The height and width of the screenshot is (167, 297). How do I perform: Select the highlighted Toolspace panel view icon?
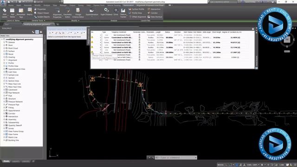tap(37, 32)
